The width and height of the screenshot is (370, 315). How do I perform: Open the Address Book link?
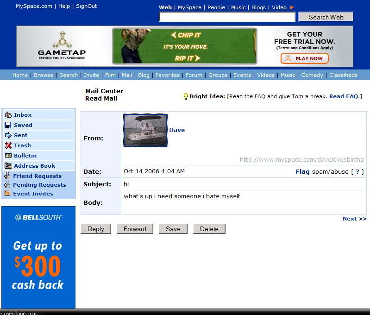coord(34,166)
